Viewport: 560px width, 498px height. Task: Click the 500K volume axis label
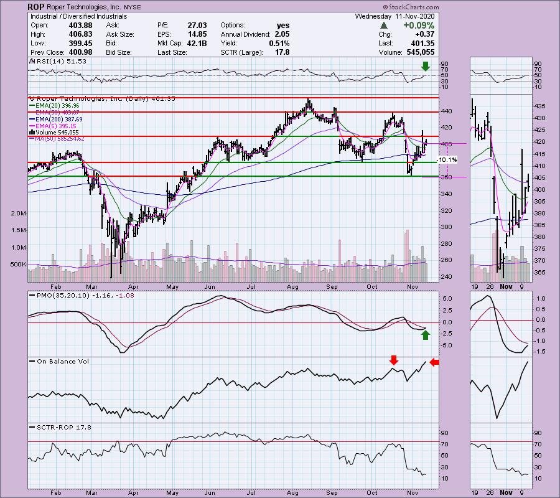click(19, 265)
